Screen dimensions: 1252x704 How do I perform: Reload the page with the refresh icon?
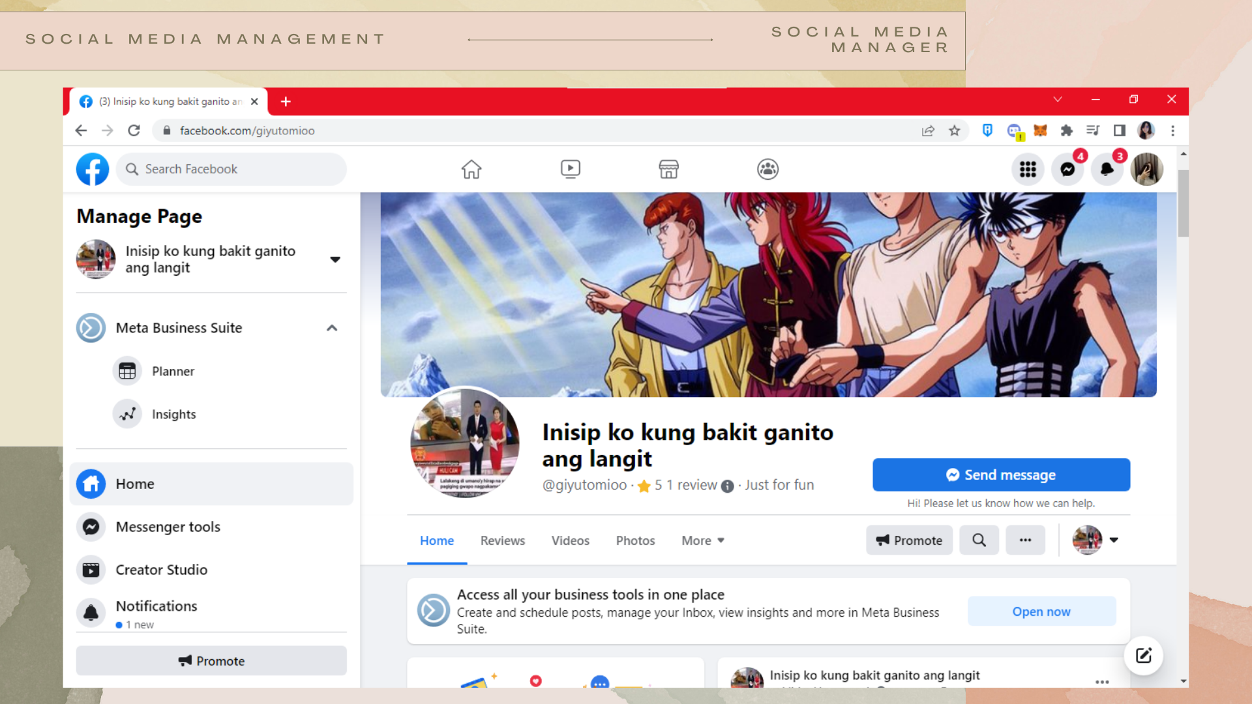coord(134,130)
